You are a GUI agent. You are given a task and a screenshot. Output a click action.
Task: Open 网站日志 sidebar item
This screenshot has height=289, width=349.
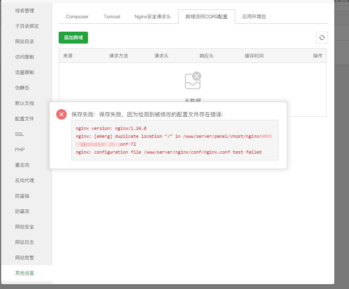click(x=25, y=242)
